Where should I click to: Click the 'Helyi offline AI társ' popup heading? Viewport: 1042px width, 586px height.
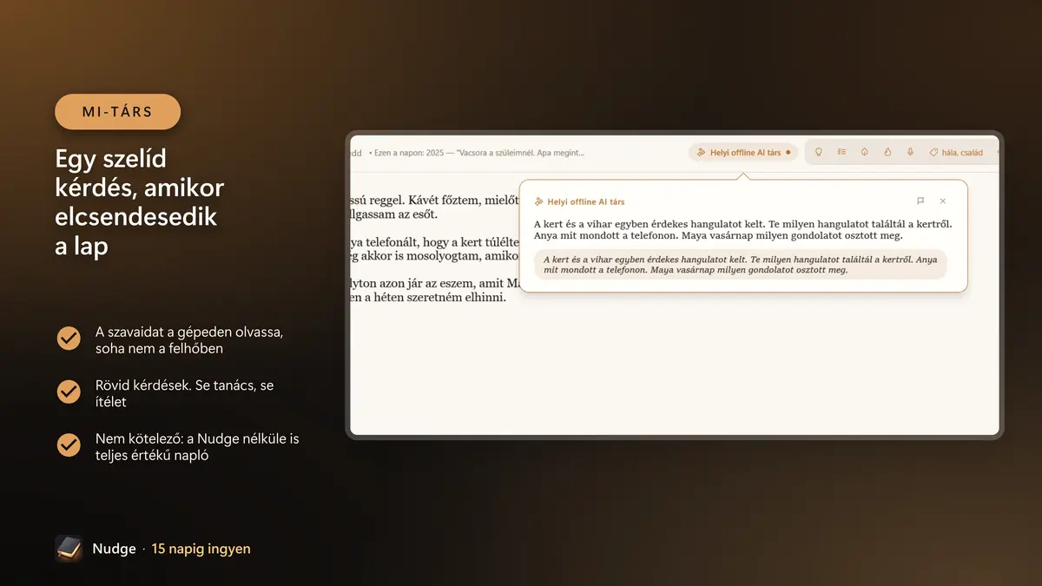pyautogui.click(x=585, y=202)
